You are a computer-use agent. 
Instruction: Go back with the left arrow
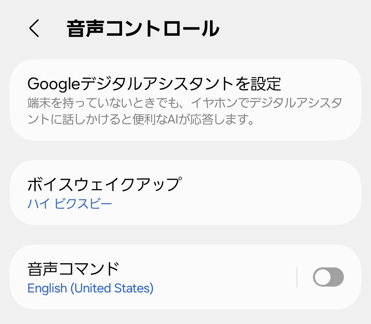tap(34, 29)
